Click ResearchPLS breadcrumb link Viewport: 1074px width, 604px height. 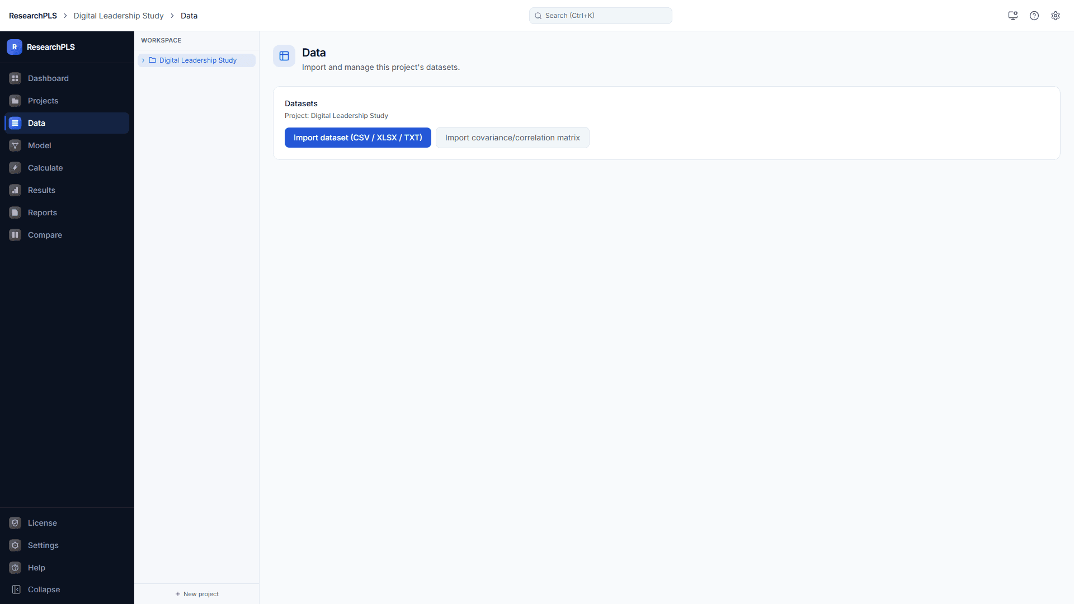tap(33, 16)
